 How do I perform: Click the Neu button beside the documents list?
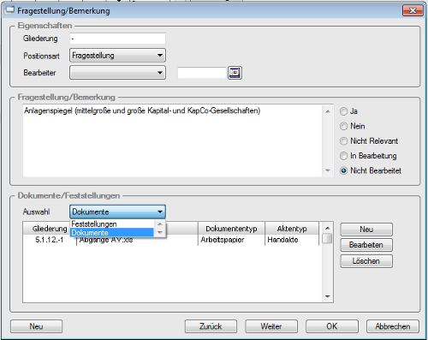(366, 230)
